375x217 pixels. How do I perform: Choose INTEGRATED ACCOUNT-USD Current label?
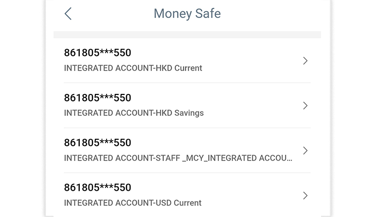[132, 203]
